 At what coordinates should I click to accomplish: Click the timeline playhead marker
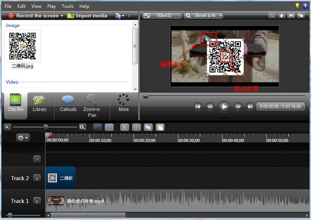point(51,135)
